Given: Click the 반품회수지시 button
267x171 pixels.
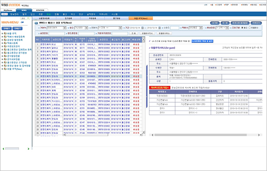Looking at the screenshot, I should point(148,33).
